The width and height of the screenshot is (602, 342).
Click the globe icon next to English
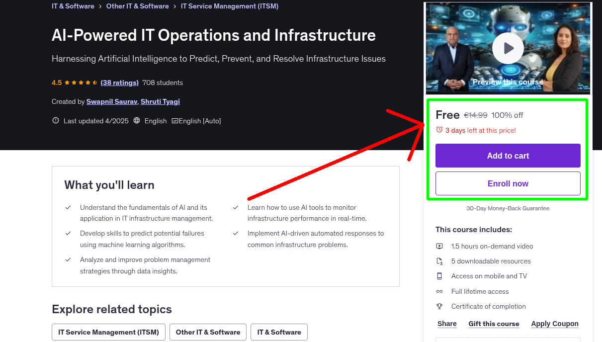(136, 120)
